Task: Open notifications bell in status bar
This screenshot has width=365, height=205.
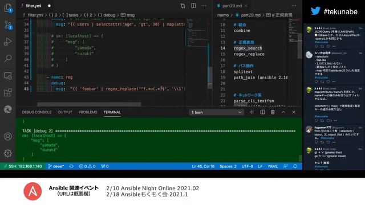Action: 295,166
